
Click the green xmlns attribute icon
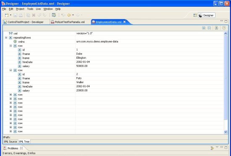coord(15,42)
